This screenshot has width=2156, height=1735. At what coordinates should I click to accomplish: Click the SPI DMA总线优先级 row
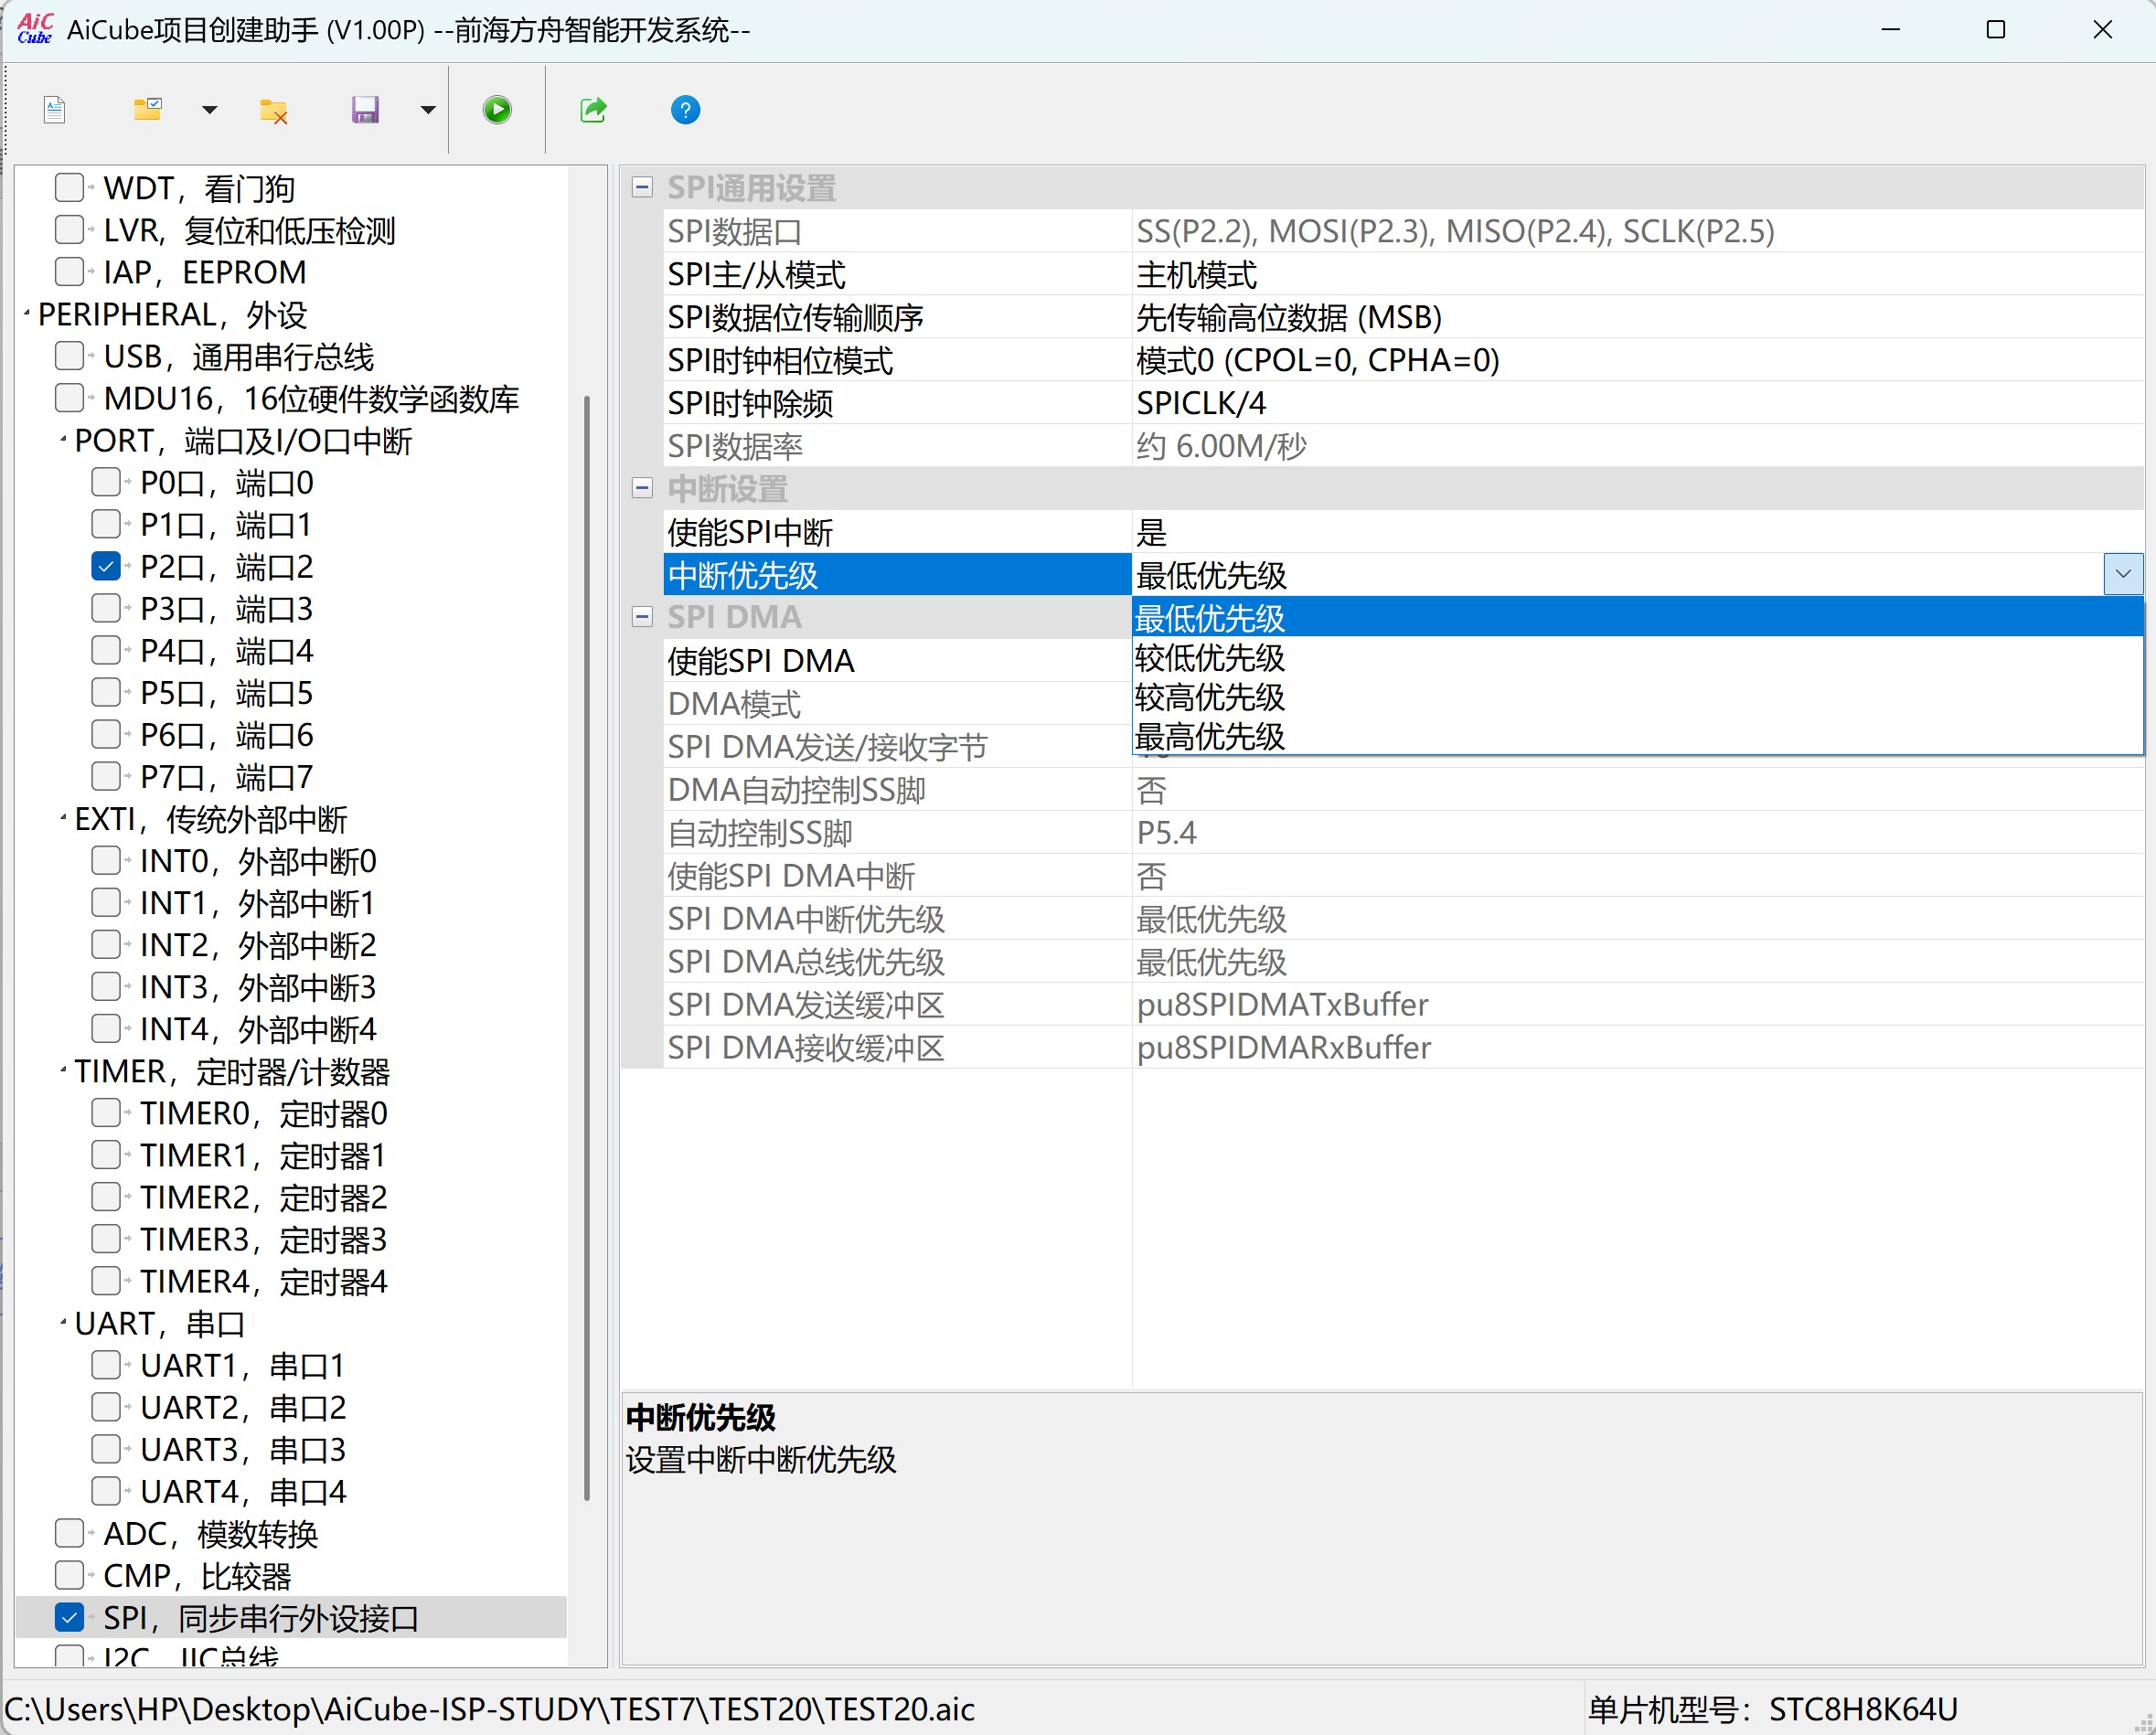click(x=1403, y=961)
